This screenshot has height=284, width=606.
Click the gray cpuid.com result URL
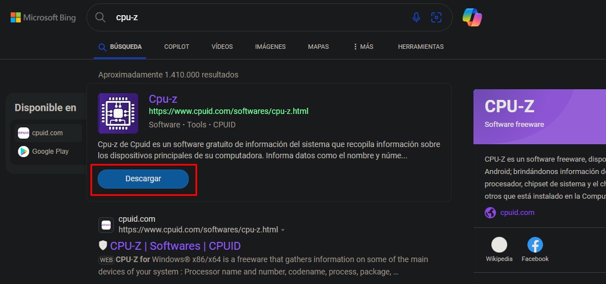[x=198, y=230]
